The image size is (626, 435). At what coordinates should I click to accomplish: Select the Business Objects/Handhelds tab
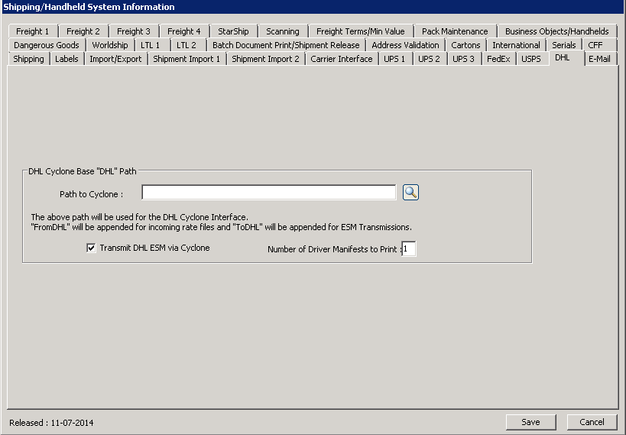557,31
